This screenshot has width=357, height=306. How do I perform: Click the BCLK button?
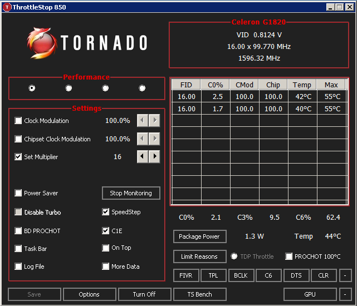click(x=241, y=275)
